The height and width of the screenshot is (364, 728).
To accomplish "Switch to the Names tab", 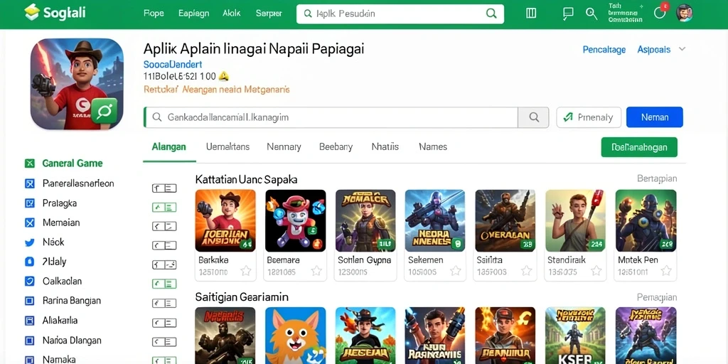I will (433, 146).
